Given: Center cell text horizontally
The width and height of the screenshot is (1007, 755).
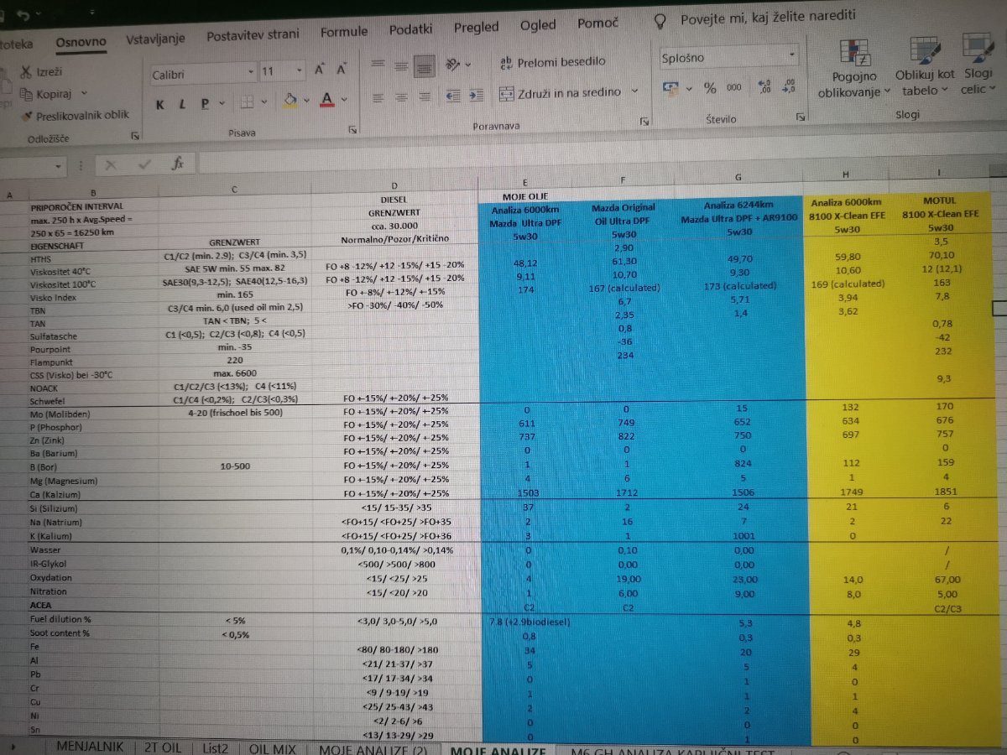Looking at the screenshot, I should (x=401, y=96).
